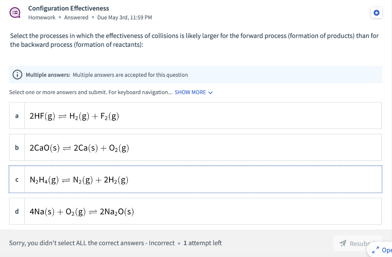
Task: Click the Configuration Effectiveness title
Action: (68, 8)
